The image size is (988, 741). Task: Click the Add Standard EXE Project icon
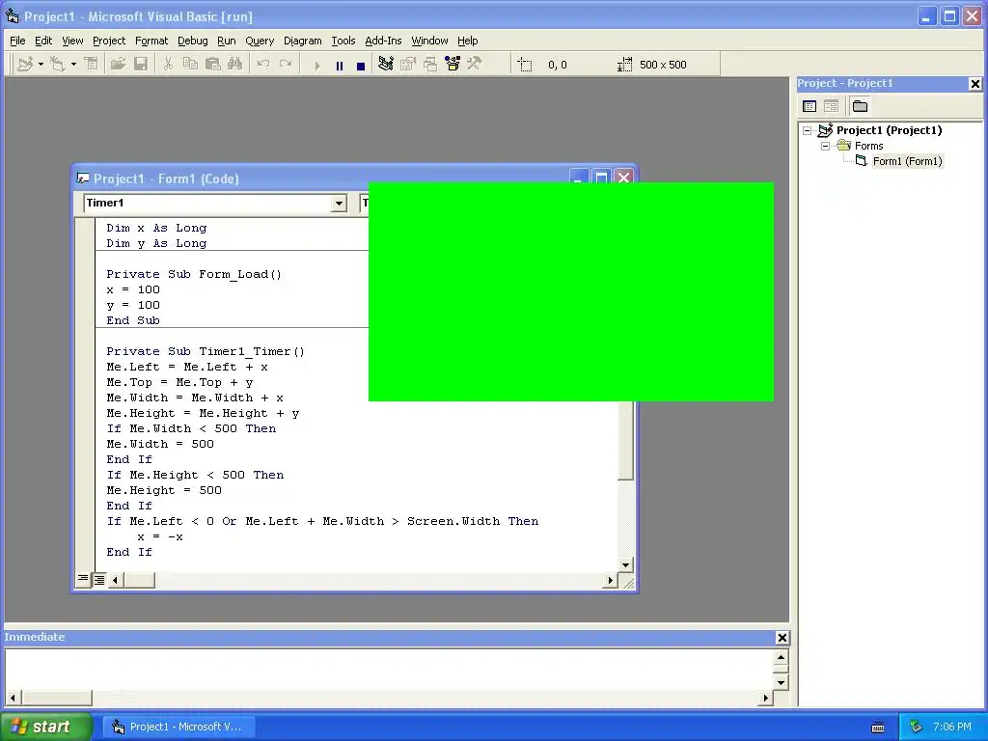25,65
